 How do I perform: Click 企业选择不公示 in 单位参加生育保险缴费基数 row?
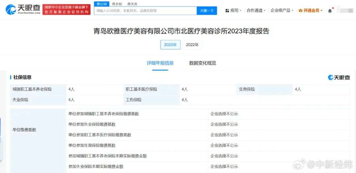pyautogui.click(x=224, y=145)
